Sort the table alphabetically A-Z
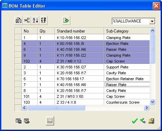162x131 pixels. click(x=35, y=20)
